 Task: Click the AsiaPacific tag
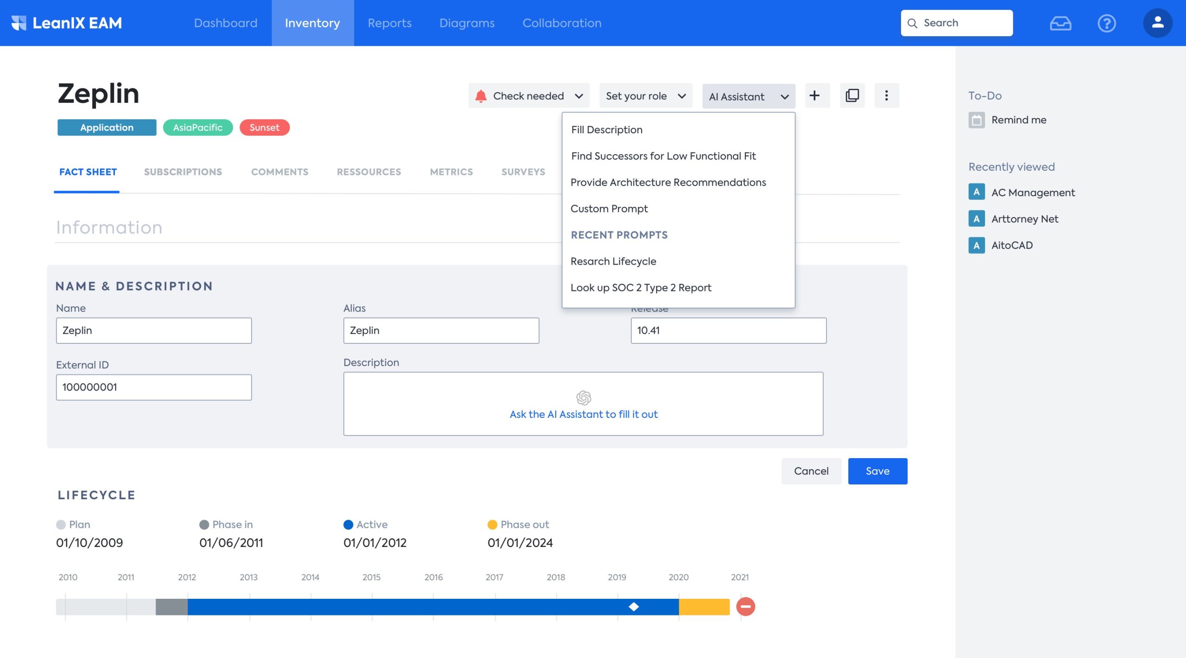pyautogui.click(x=197, y=127)
